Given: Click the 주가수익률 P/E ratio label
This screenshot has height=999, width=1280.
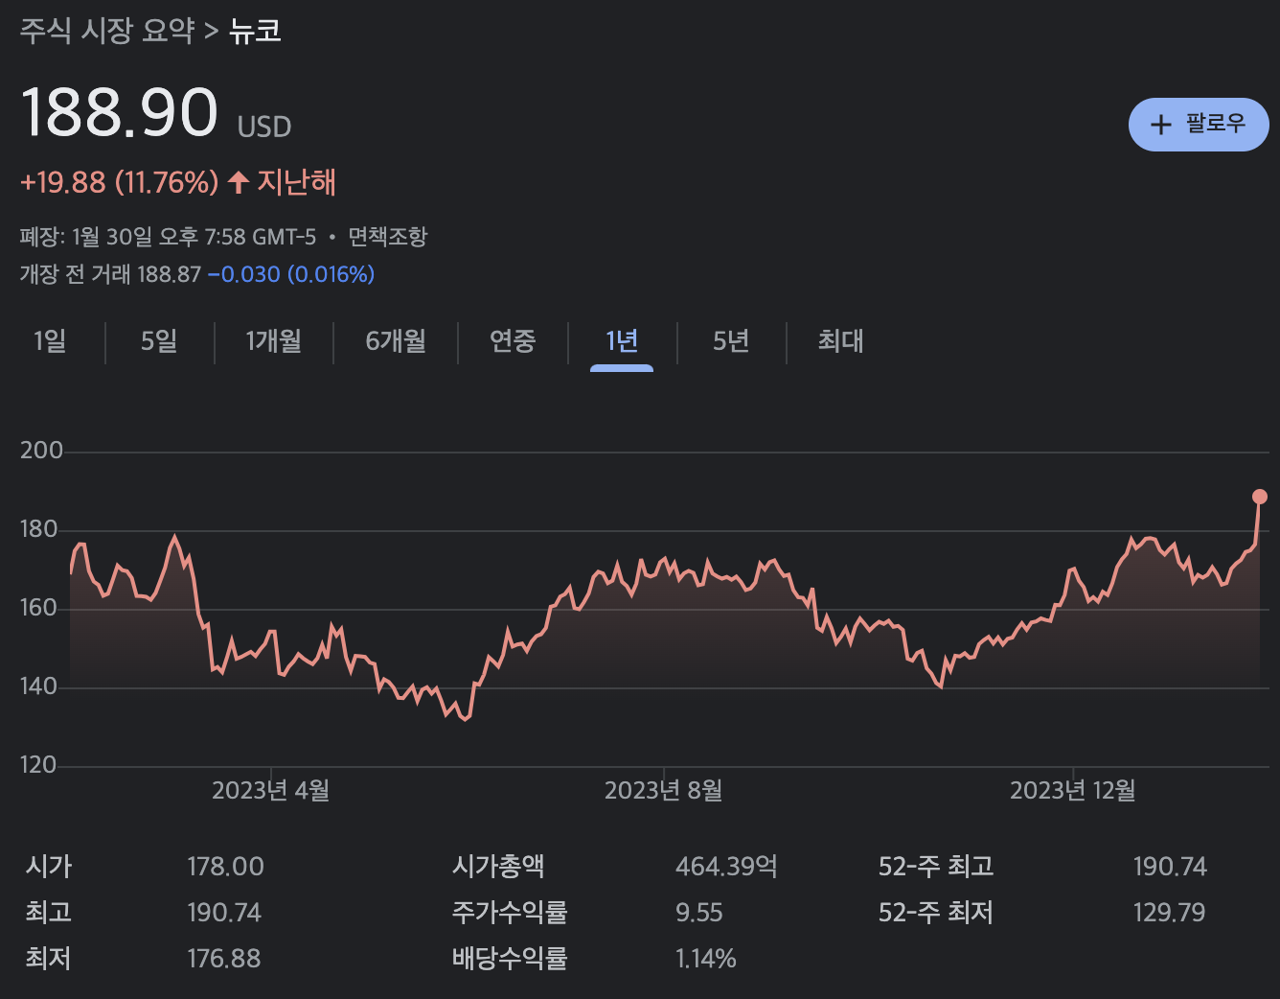Looking at the screenshot, I should (510, 913).
